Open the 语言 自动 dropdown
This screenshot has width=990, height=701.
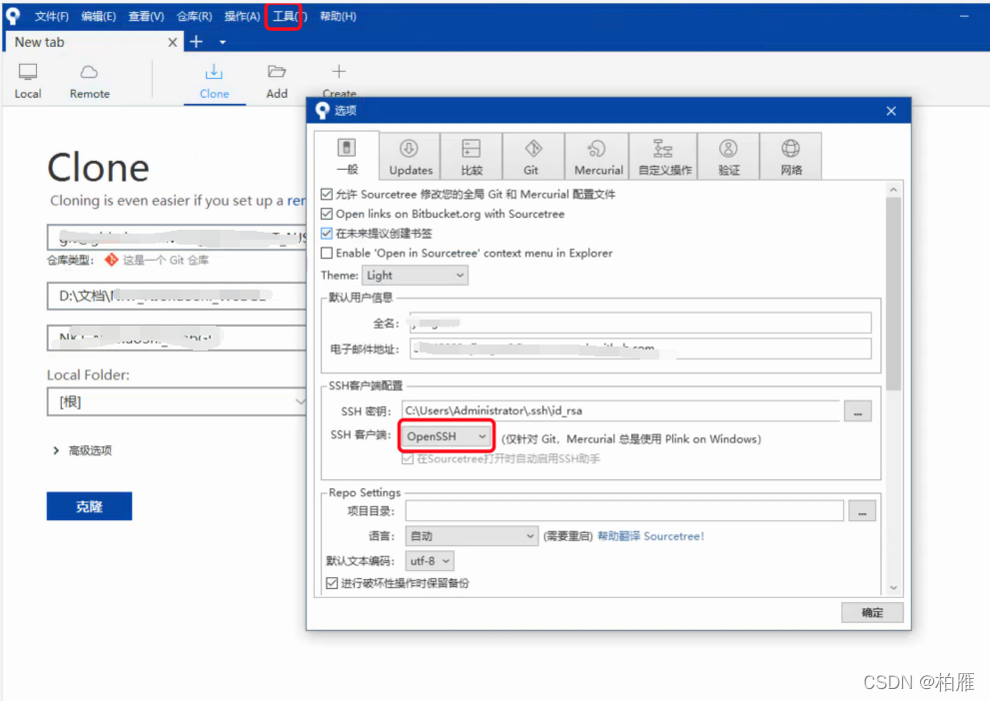[x=472, y=535]
